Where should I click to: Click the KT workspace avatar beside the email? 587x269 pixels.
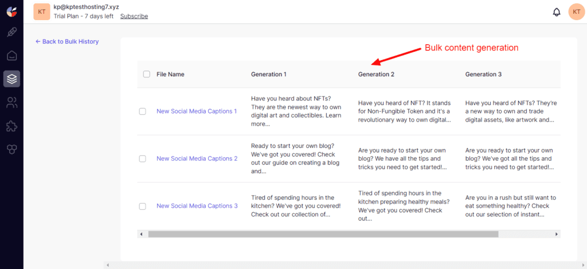pyautogui.click(x=41, y=12)
